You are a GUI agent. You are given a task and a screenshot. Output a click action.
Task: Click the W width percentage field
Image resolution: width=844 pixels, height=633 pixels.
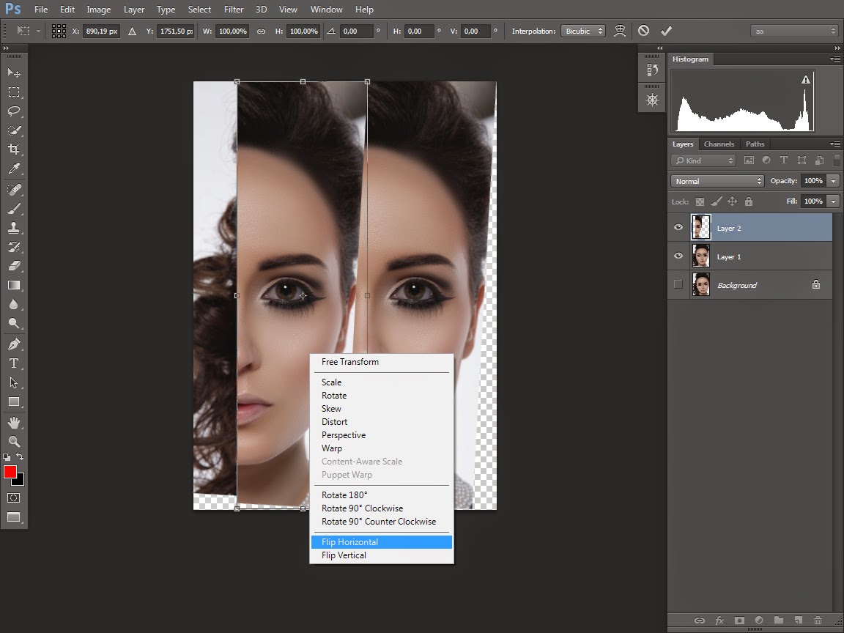click(x=233, y=31)
